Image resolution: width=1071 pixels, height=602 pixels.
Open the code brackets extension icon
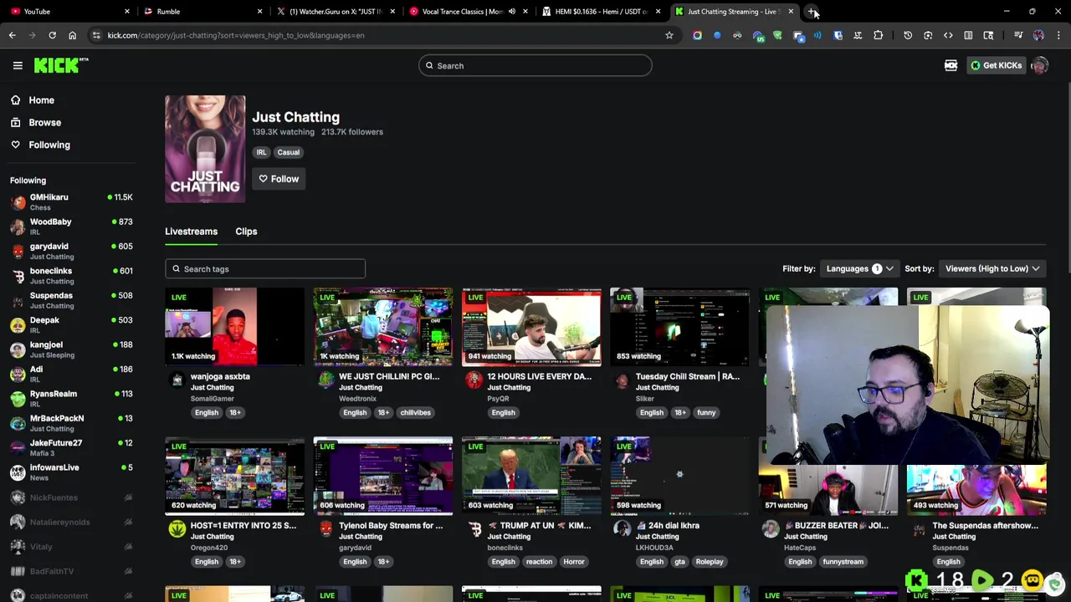coord(948,35)
